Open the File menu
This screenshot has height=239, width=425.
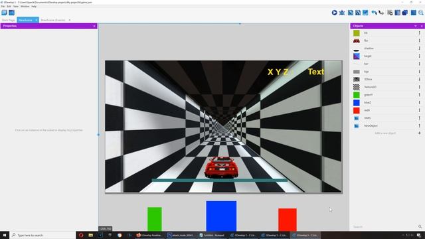[x=3, y=6]
